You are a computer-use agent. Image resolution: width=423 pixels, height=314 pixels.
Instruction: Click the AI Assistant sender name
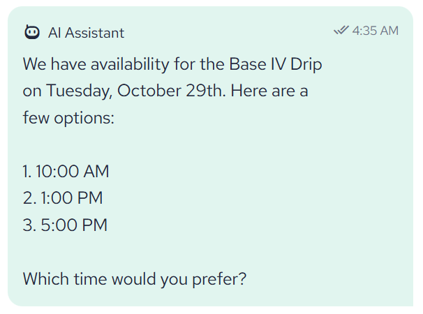(x=86, y=33)
